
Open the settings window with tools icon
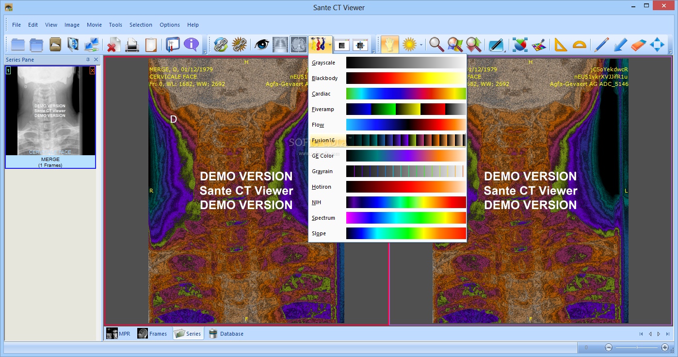pos(173,45)
